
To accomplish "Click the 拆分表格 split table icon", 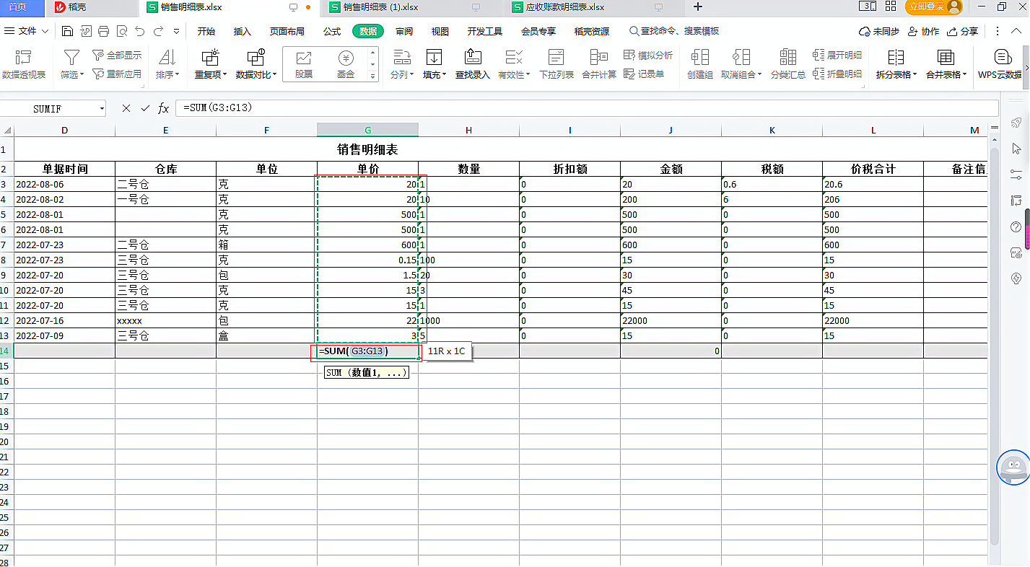I will [896, 58].
